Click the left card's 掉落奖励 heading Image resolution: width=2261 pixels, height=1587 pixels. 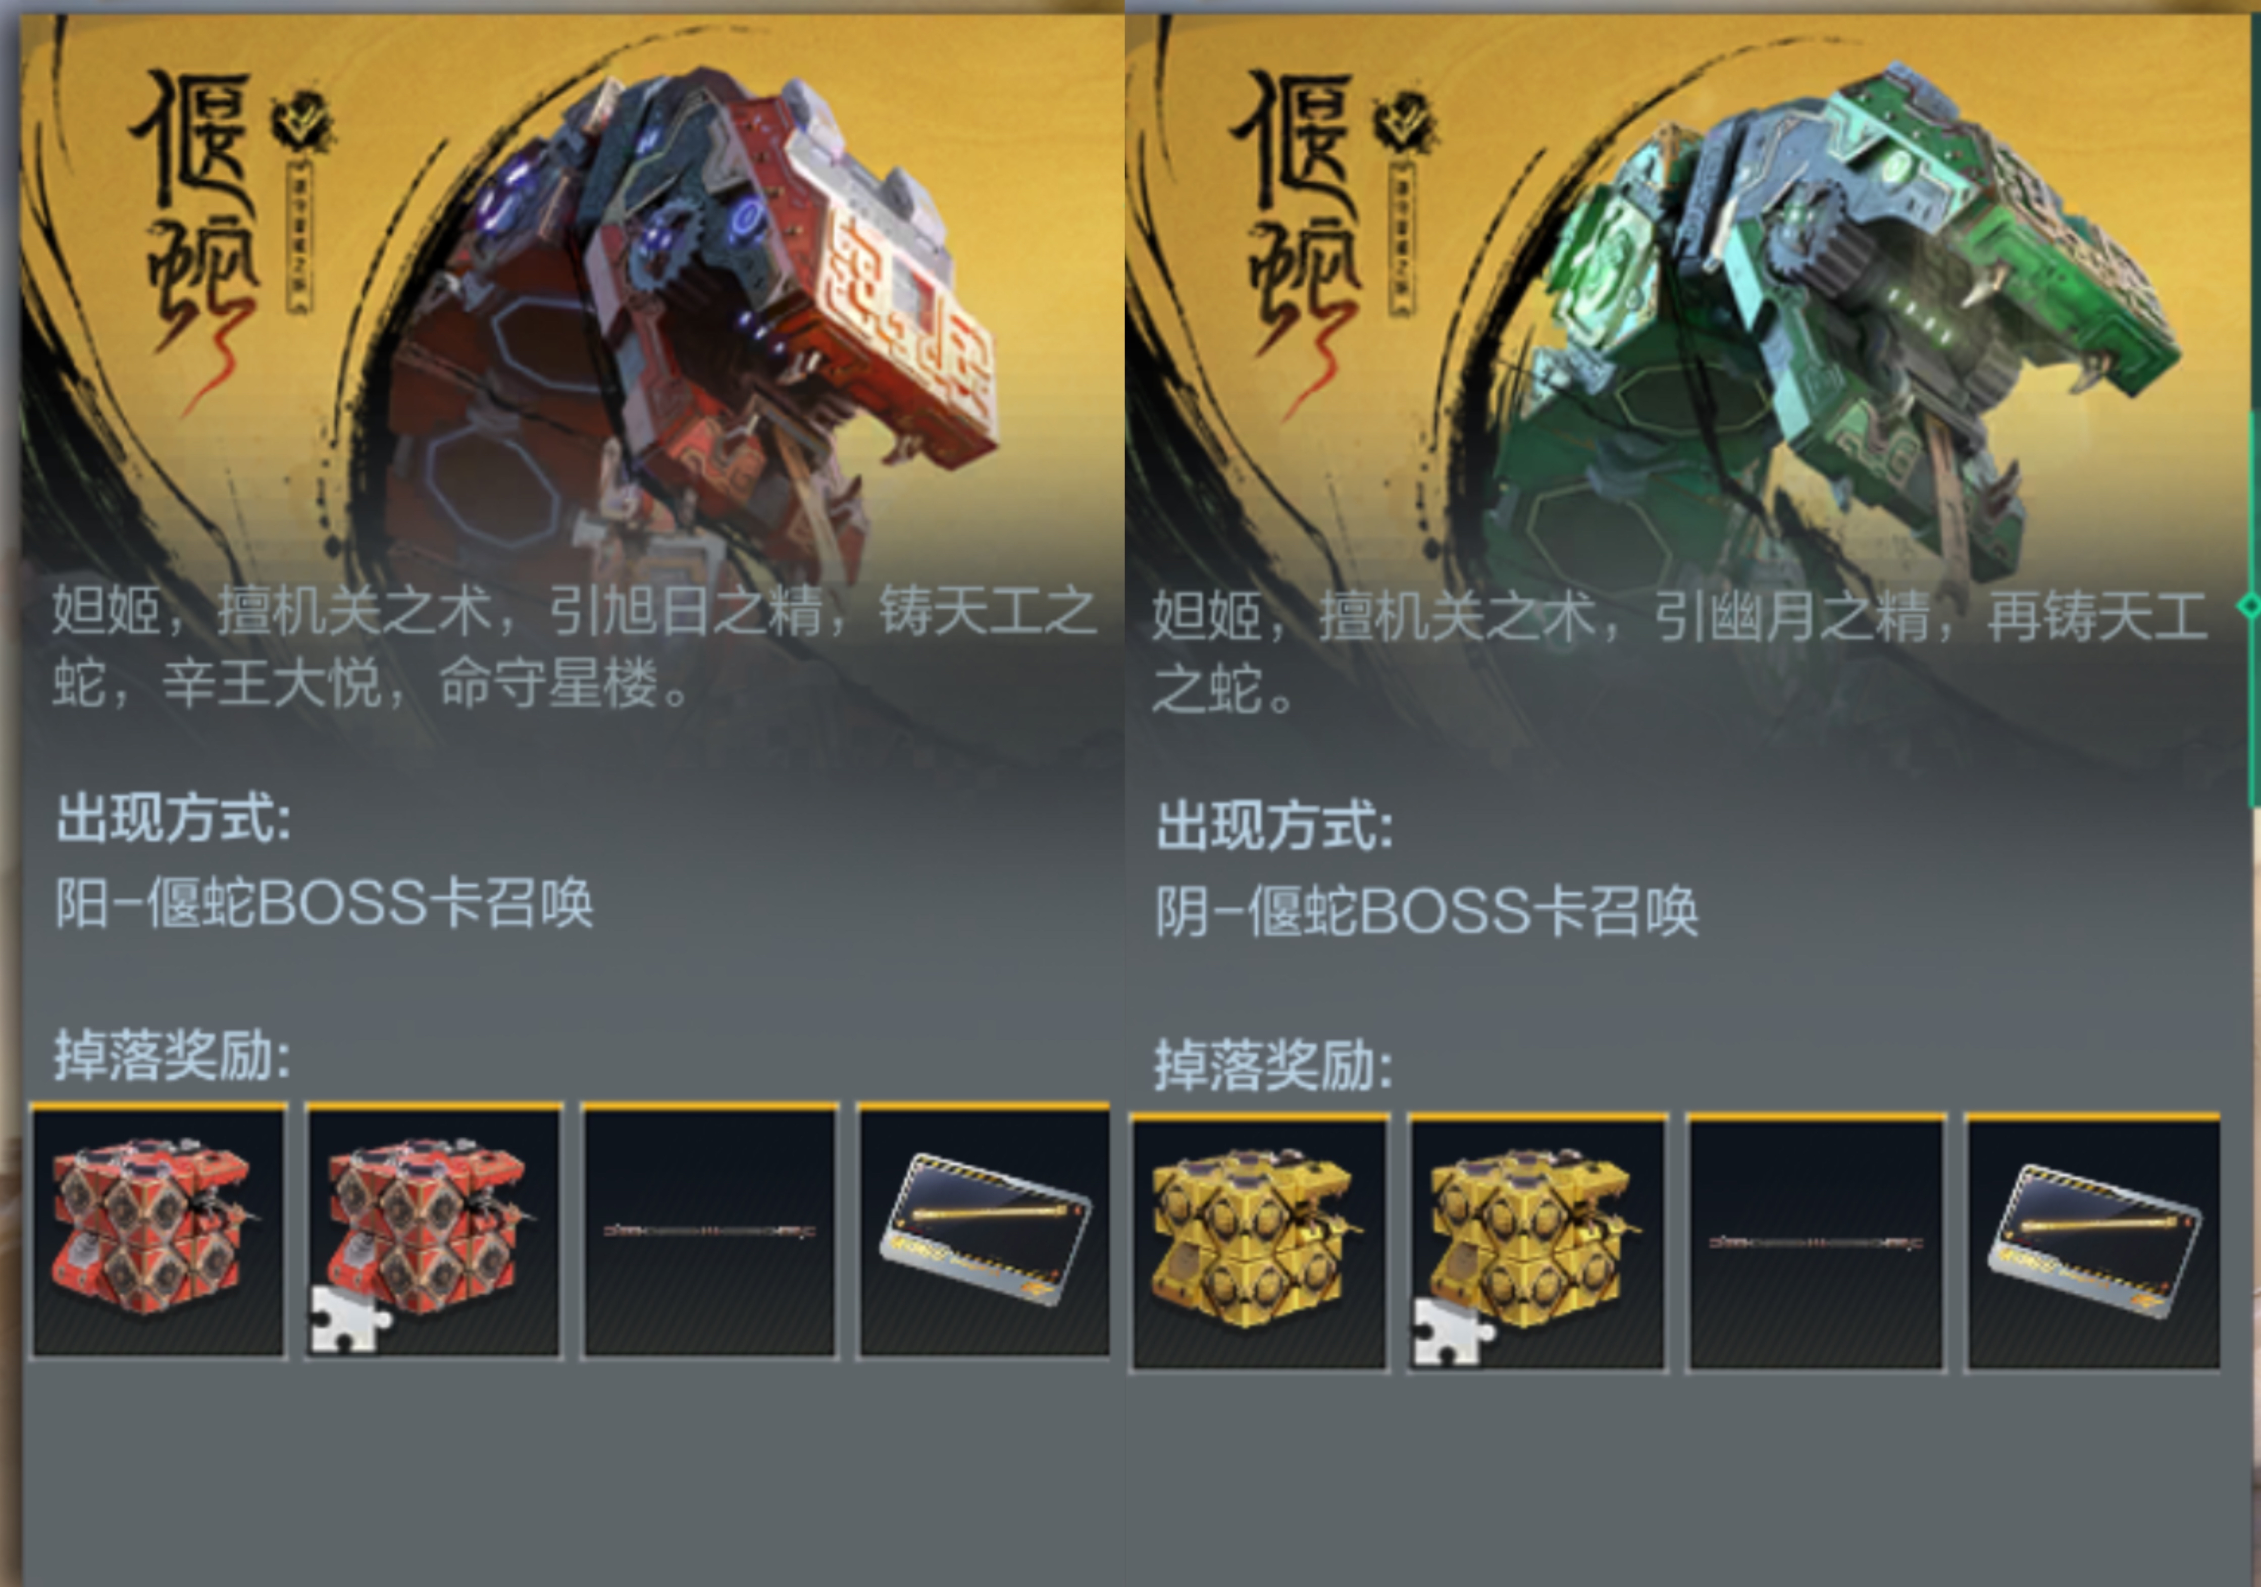[x=172, y=1056]
